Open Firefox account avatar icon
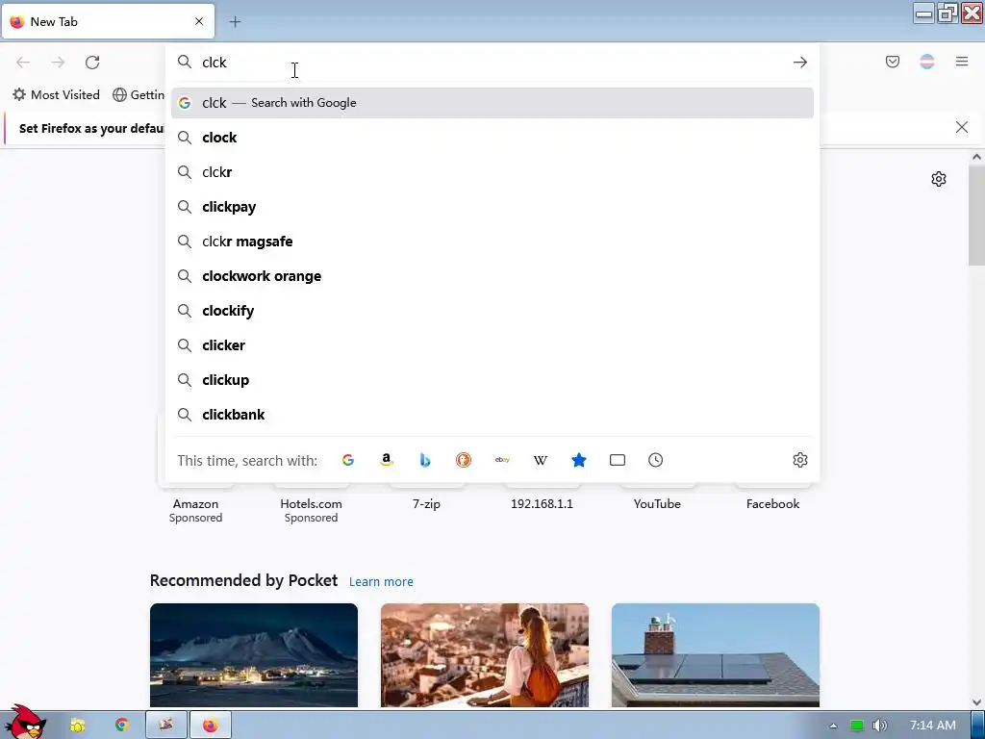 (x=927, y=62)
